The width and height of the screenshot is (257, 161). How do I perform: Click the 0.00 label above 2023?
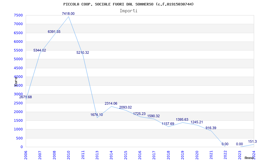[x=239, y=144]
